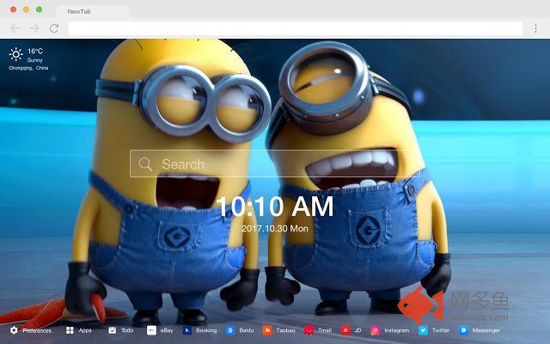This screenshot has width=550, height=344.
Task: Open the Twitter bird icon
Action: point(423,330)
